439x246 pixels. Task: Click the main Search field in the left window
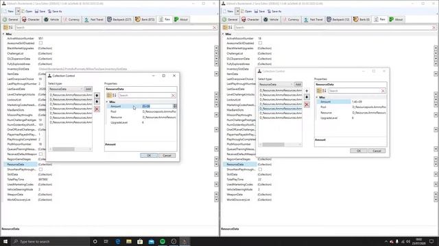tap(113, 27)
